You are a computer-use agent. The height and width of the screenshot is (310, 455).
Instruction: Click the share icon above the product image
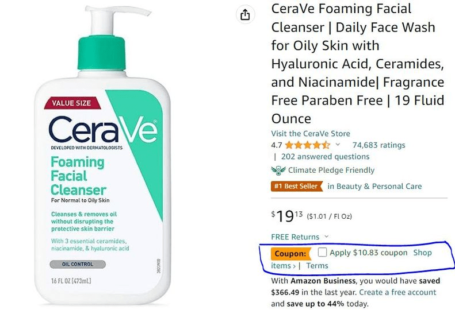point(245,14)
